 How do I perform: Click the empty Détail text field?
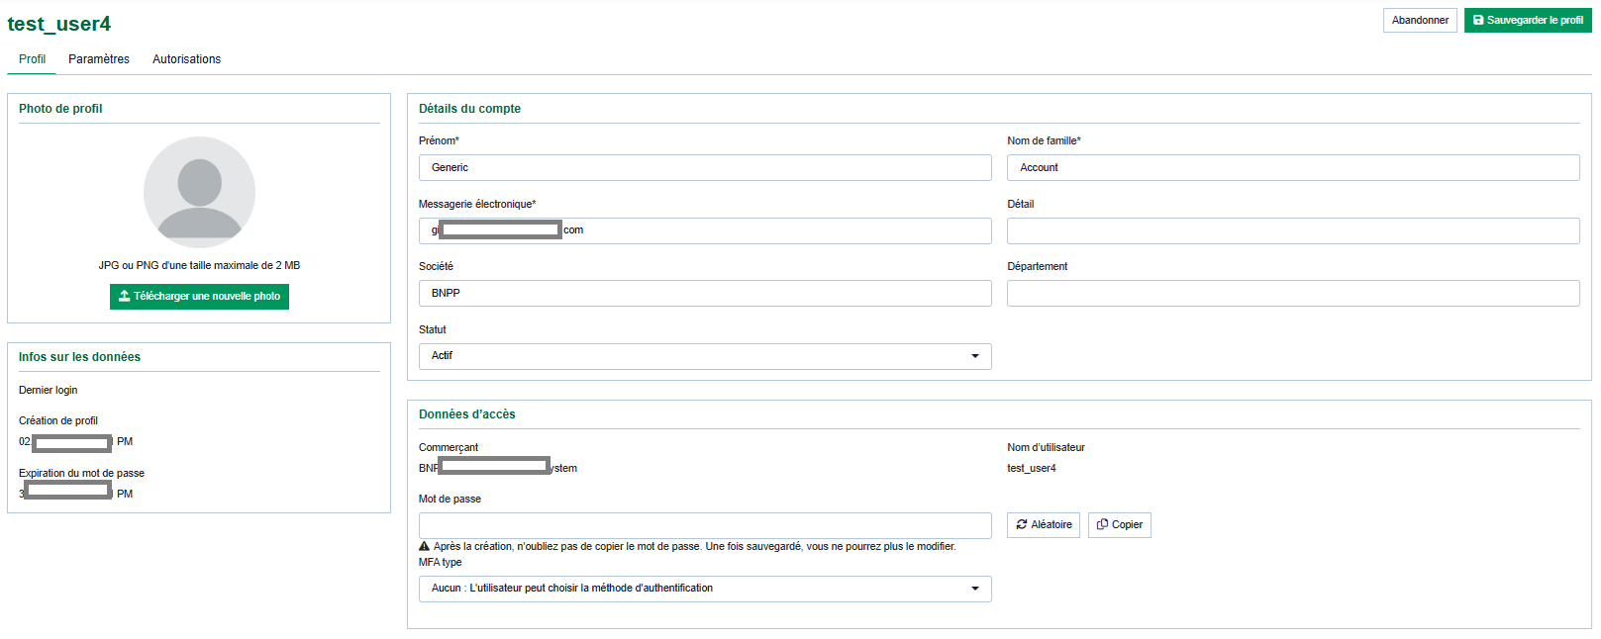1292,230
